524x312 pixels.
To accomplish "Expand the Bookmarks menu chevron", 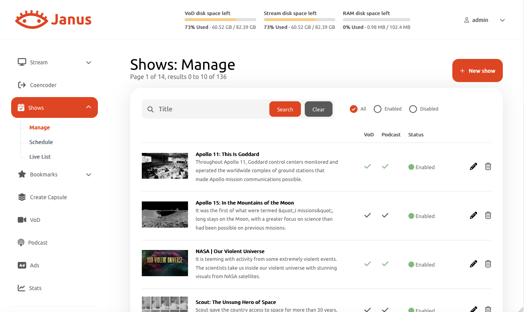I will pos(89,174).
